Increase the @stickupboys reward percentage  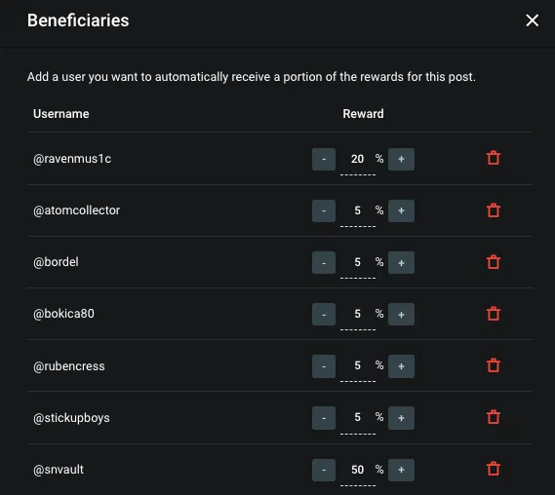(x=401, y=418)
